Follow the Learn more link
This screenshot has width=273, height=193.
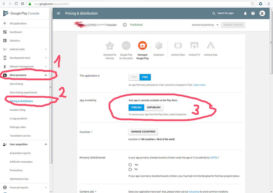(199, 85)
